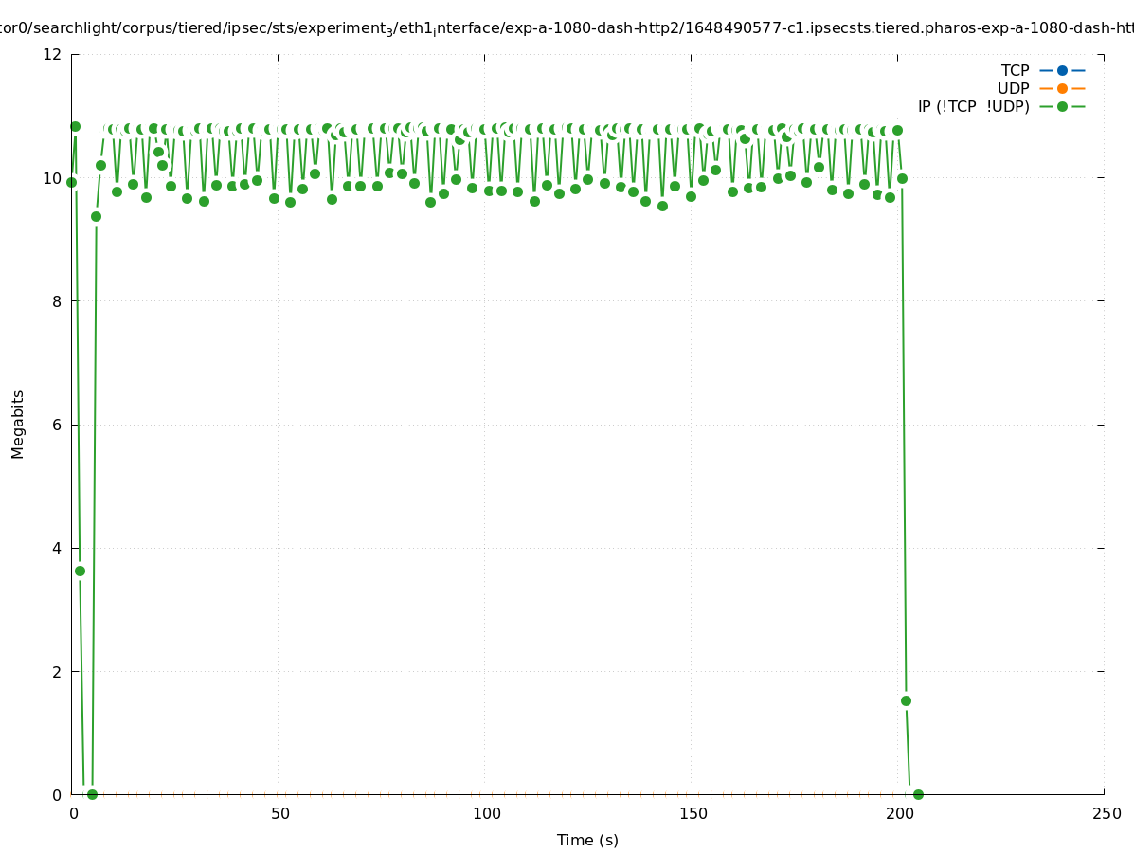Select the UDP legend label
Screen dimensions: 1134x853
tap(1013, 88)
